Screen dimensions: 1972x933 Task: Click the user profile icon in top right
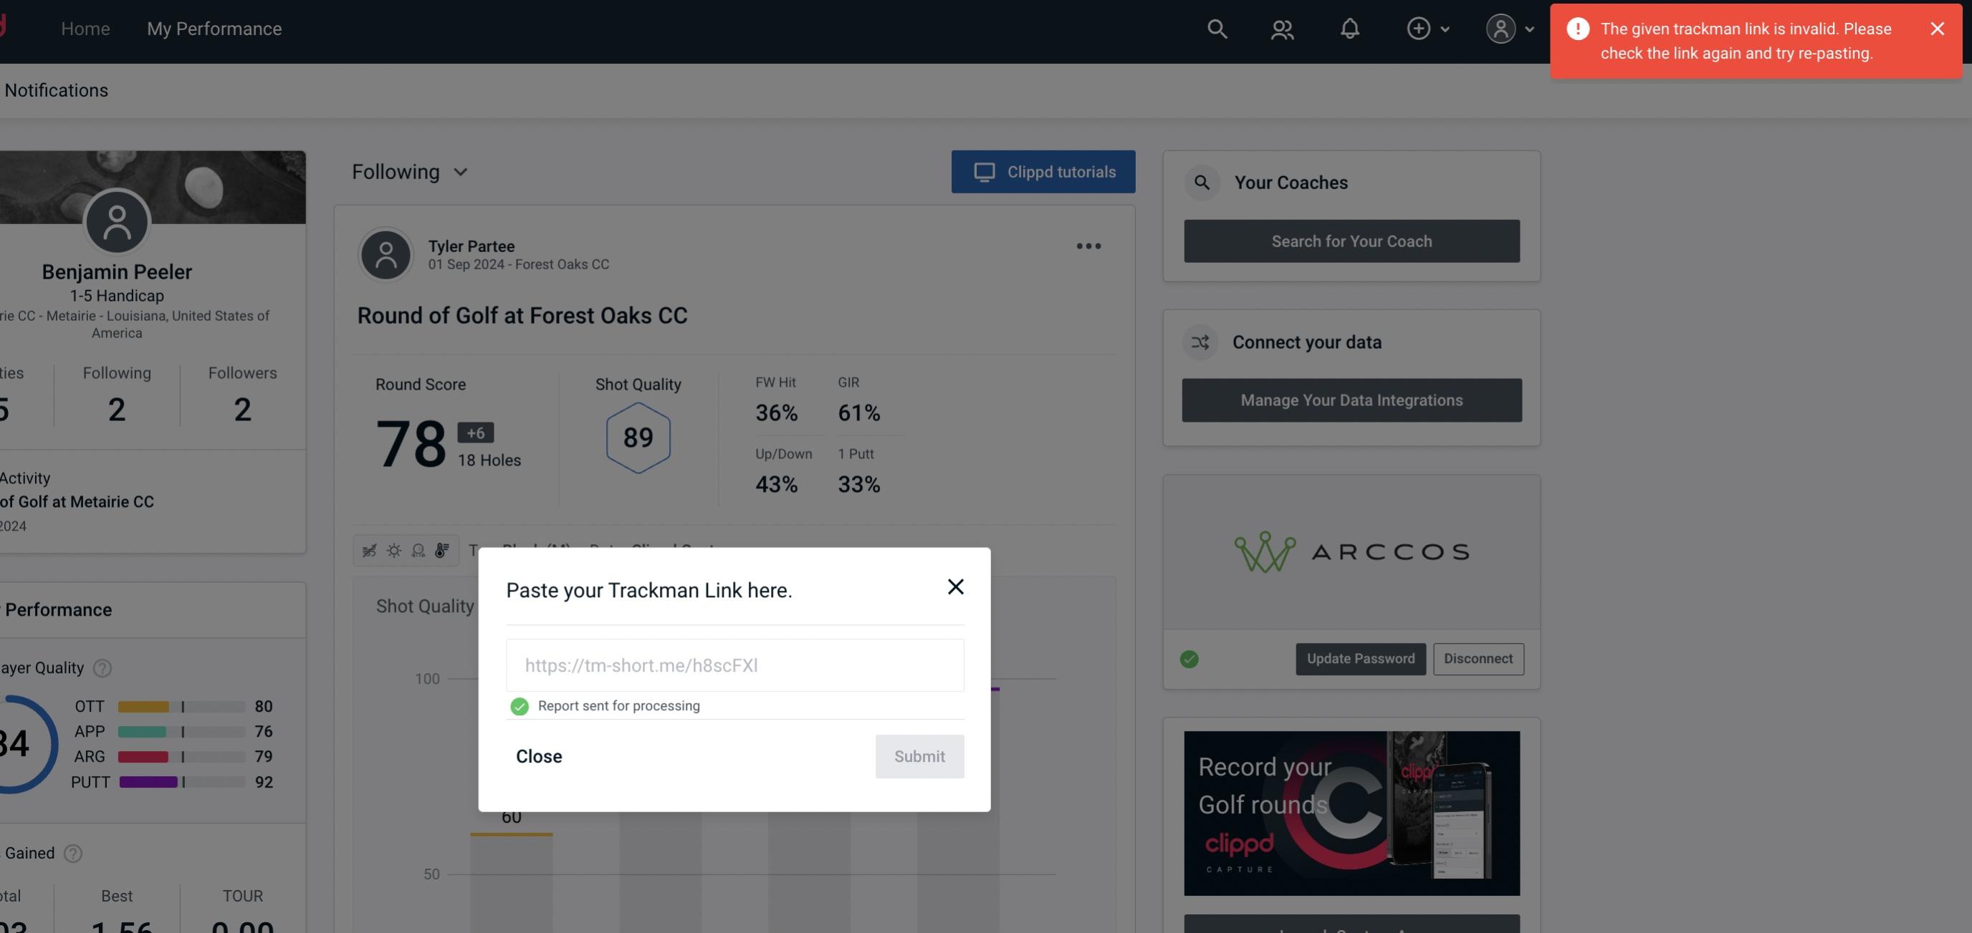[x=1499, y=28]
